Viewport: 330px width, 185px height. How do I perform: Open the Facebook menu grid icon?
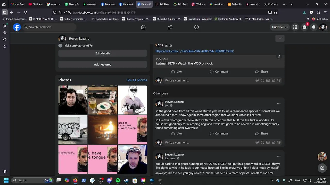click(x=295, y=27)
